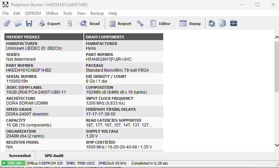Open the Help menu

pyautogui.click(x=113, y=13)
